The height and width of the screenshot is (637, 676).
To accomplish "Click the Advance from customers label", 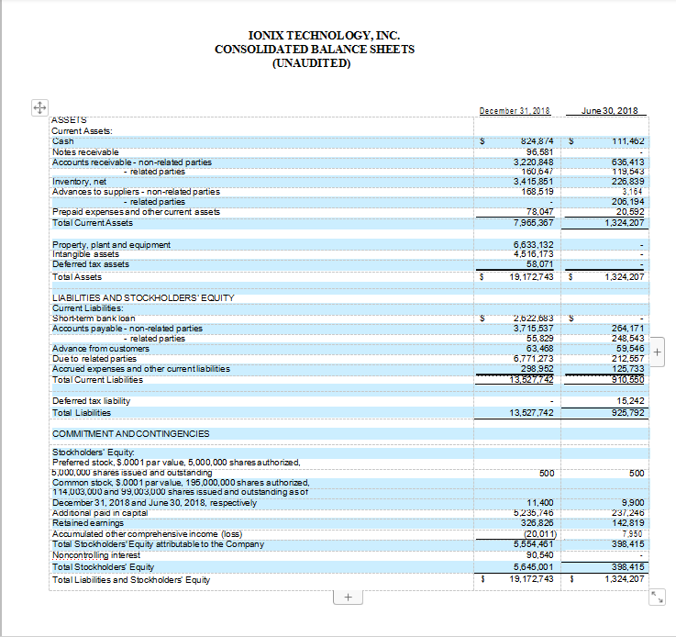I will click(101, 349).
